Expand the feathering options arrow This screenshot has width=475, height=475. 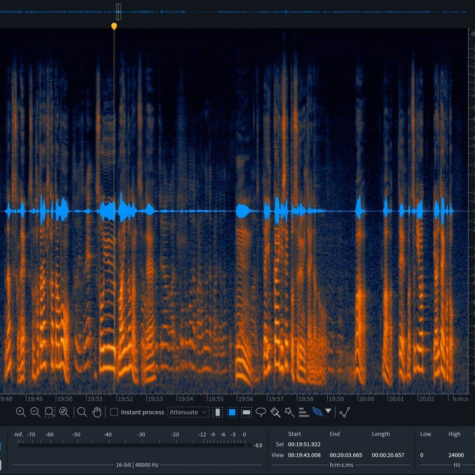[x=328, y=411]
